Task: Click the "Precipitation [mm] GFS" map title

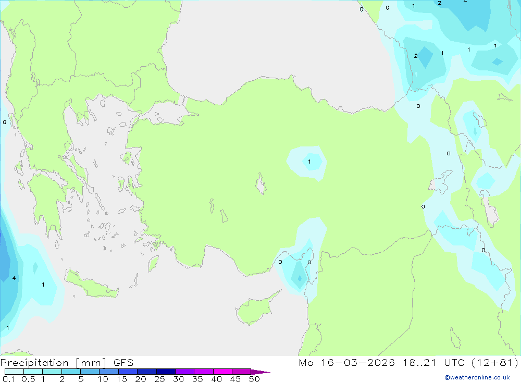Action: coord(67,363)
